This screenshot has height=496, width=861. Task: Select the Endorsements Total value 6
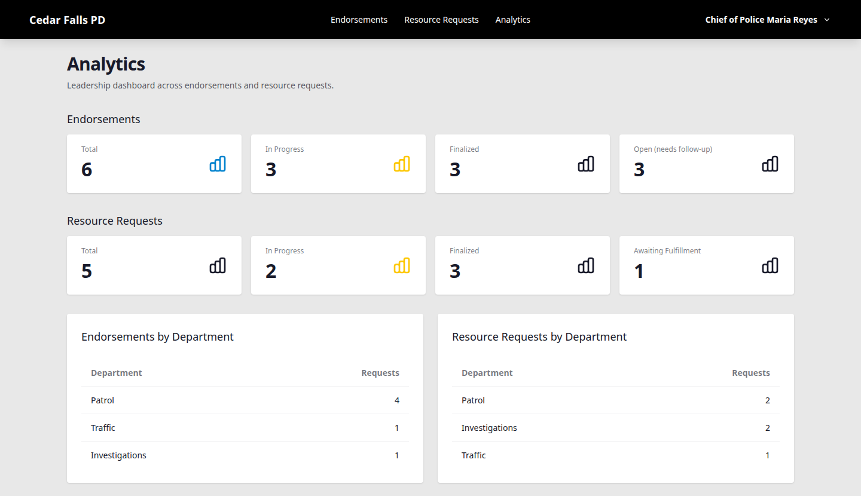87,170
